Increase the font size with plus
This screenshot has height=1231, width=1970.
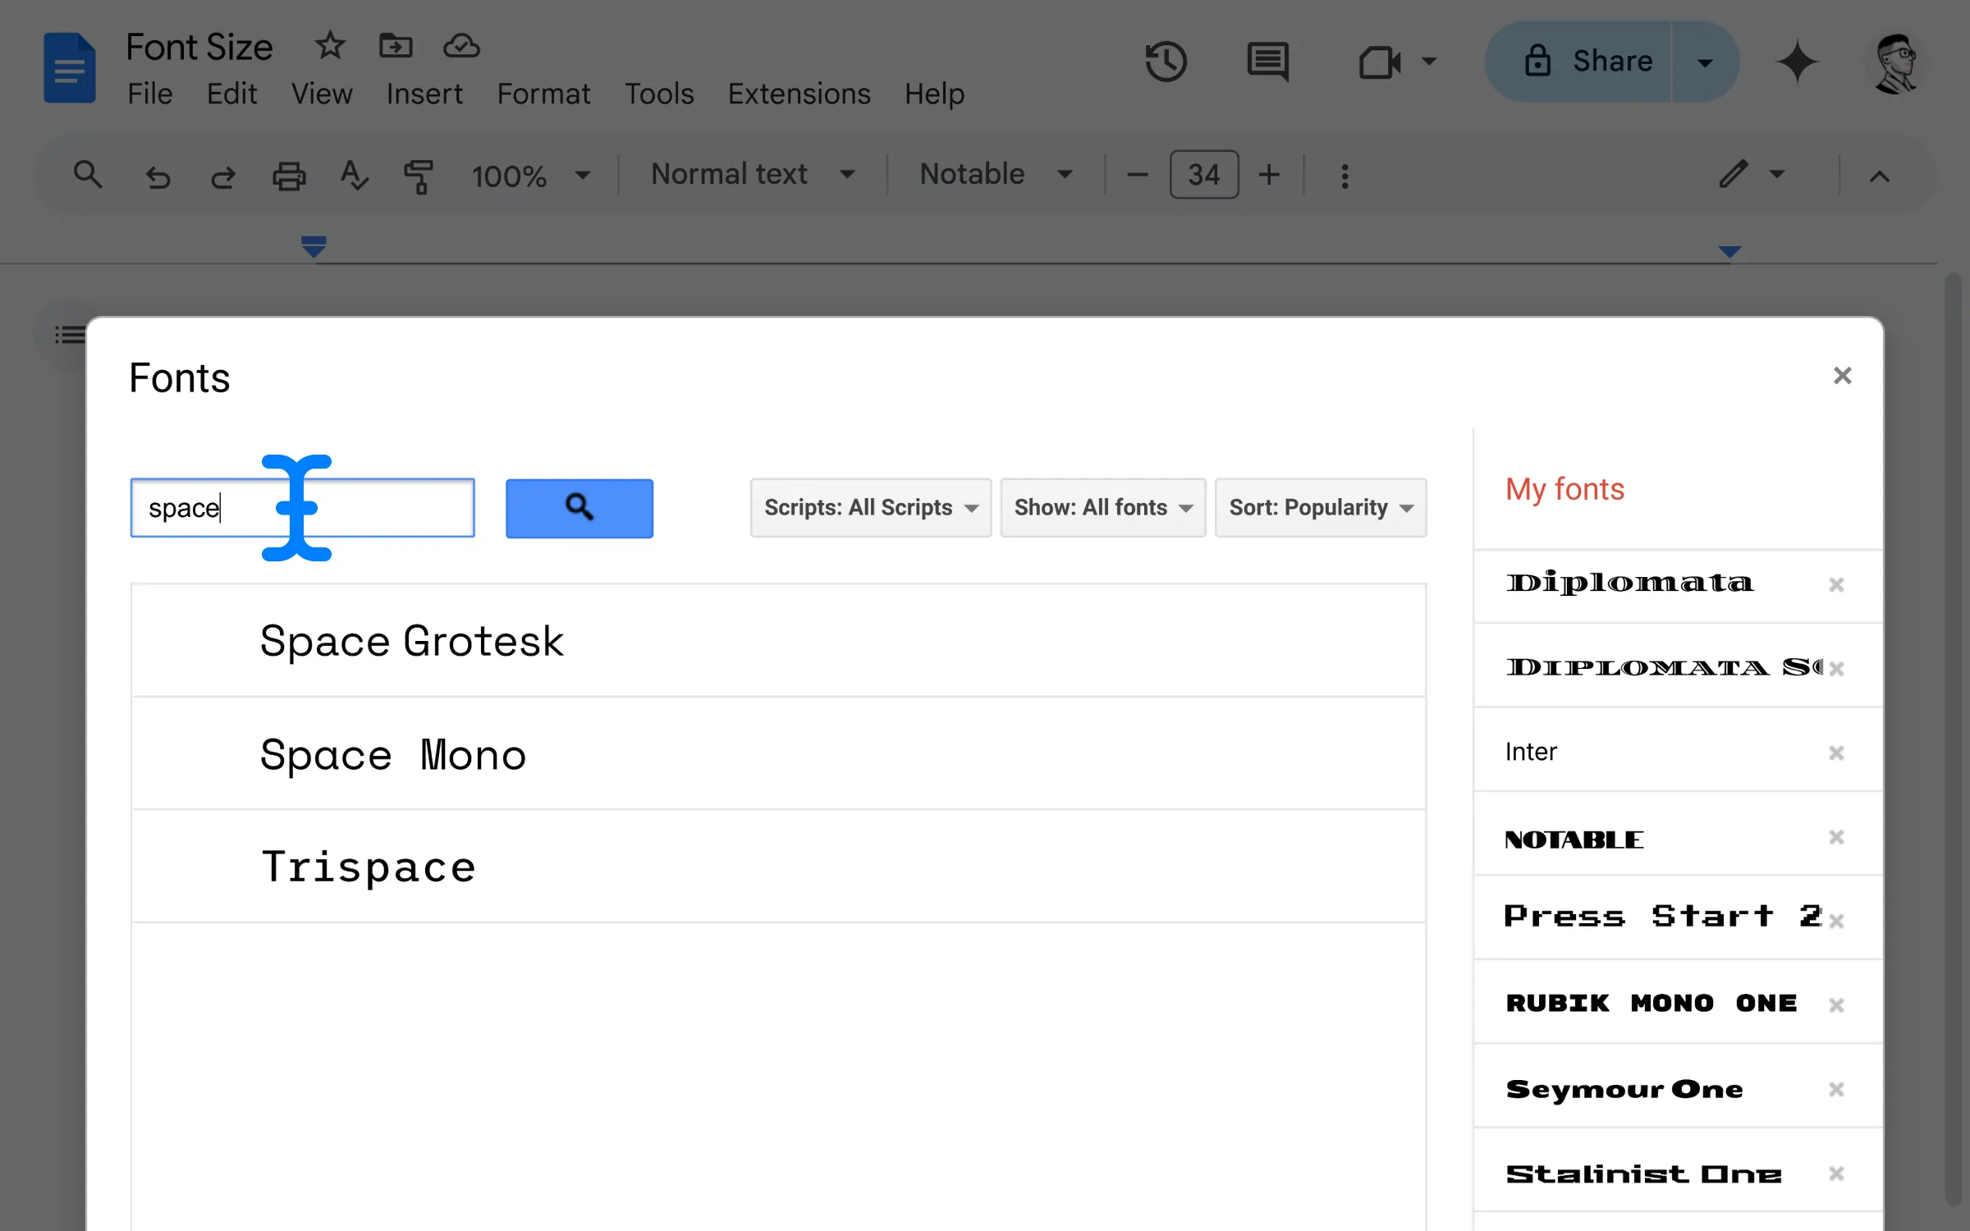point(1269,175)
